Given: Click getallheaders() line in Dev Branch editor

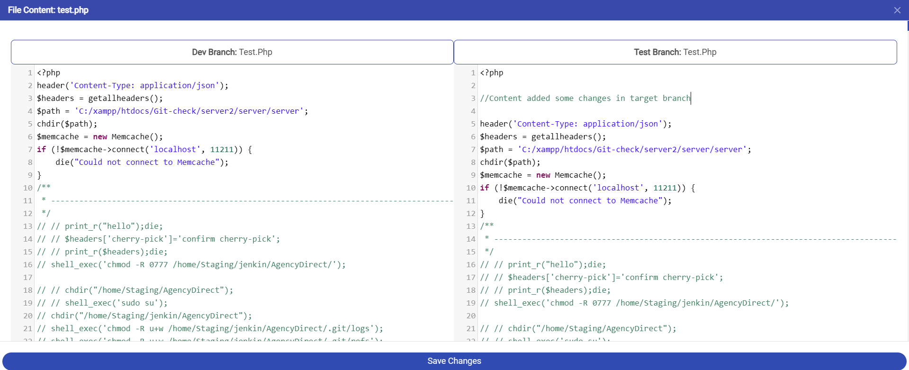Looking at the screenshot, I should coord(99,99).
